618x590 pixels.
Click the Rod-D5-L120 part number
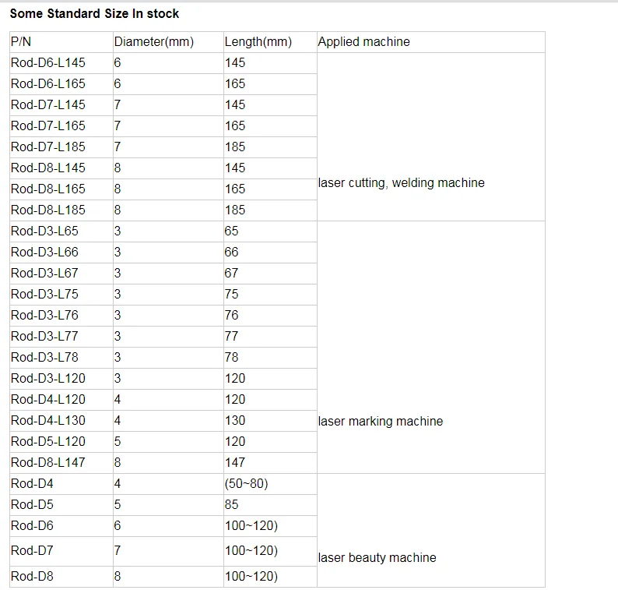click(x=47, y=442)
